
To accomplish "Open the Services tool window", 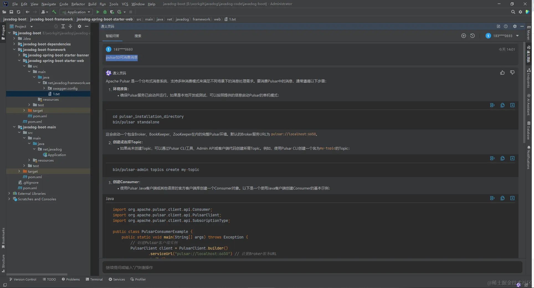I will point(117,279).
